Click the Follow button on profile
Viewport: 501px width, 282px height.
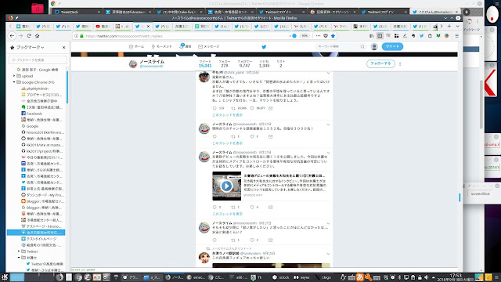click(380, 63)
